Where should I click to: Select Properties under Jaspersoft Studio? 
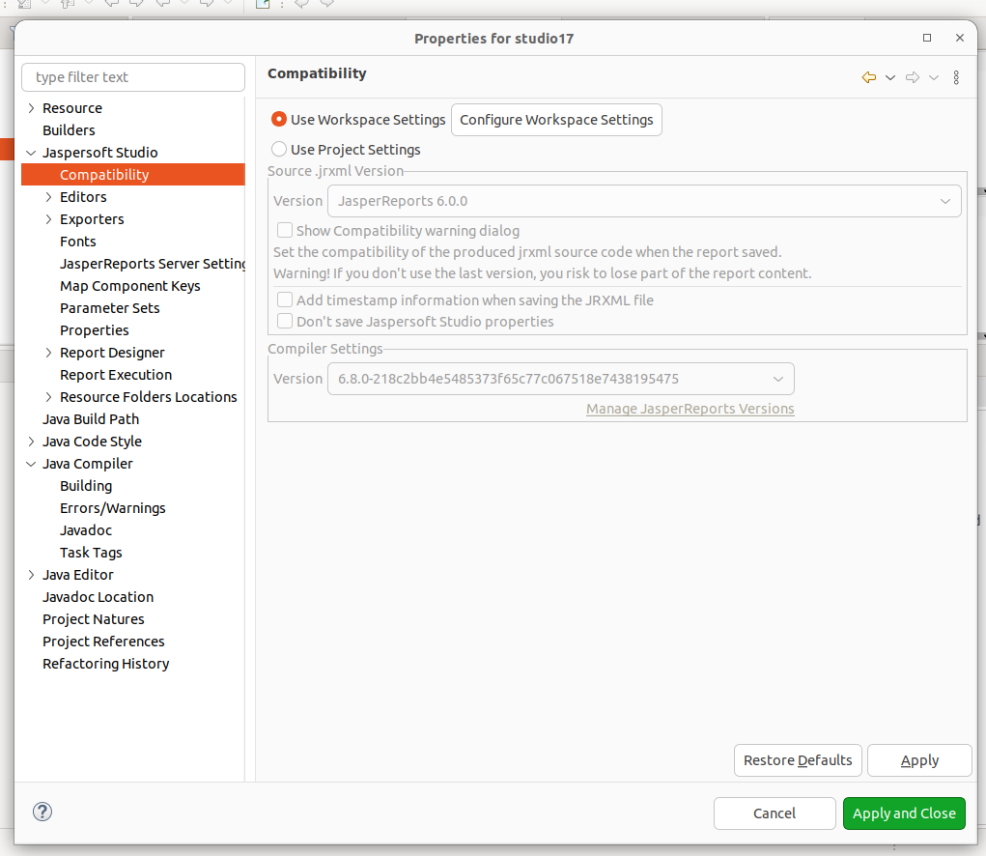tap(95, 330)
